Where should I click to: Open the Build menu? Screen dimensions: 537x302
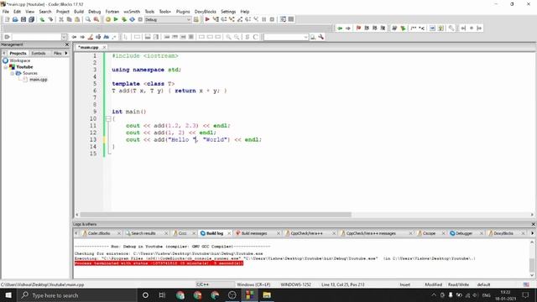[79, 11]
